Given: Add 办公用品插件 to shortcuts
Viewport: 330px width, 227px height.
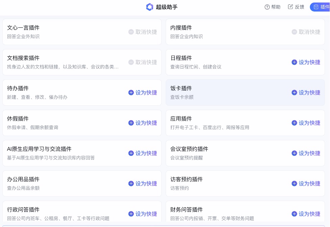Looking at the screenshot, I should [x=143, y=184].
